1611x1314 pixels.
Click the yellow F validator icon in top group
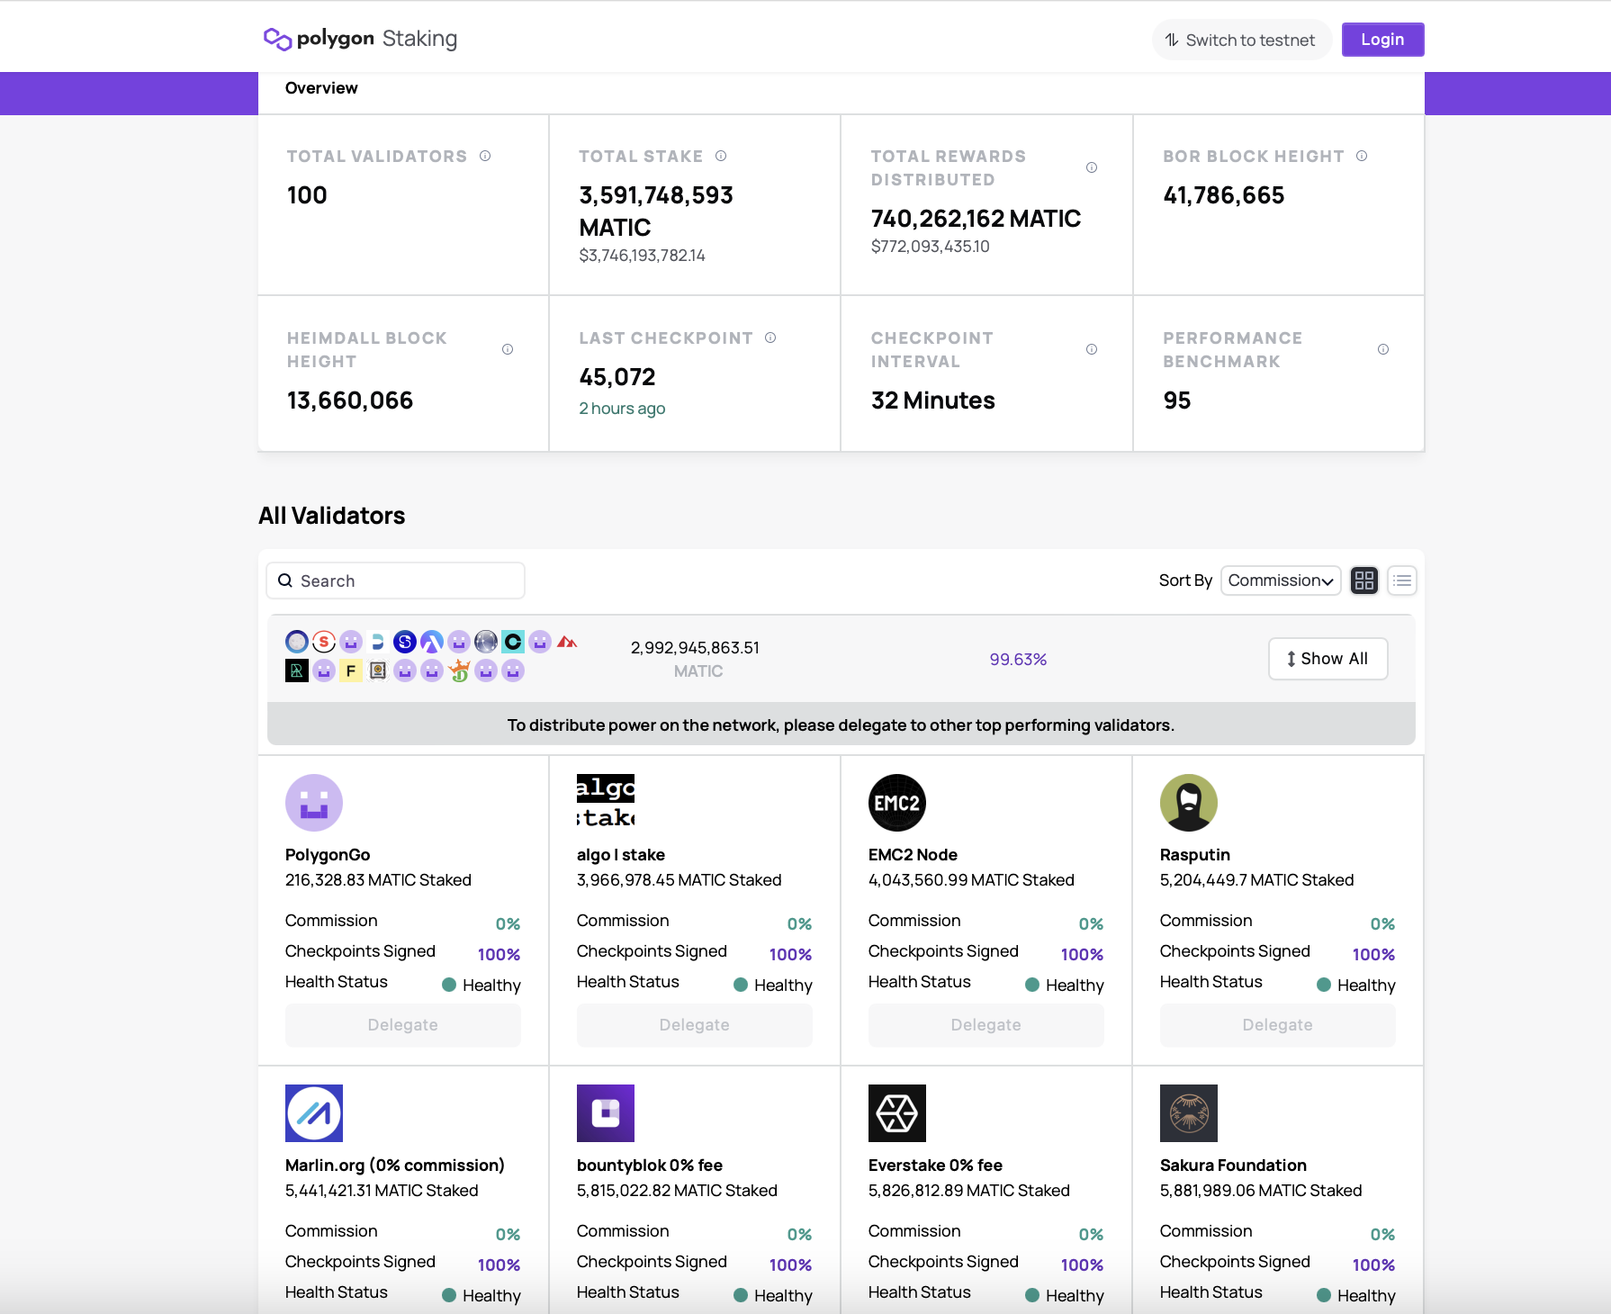point(351,670)
